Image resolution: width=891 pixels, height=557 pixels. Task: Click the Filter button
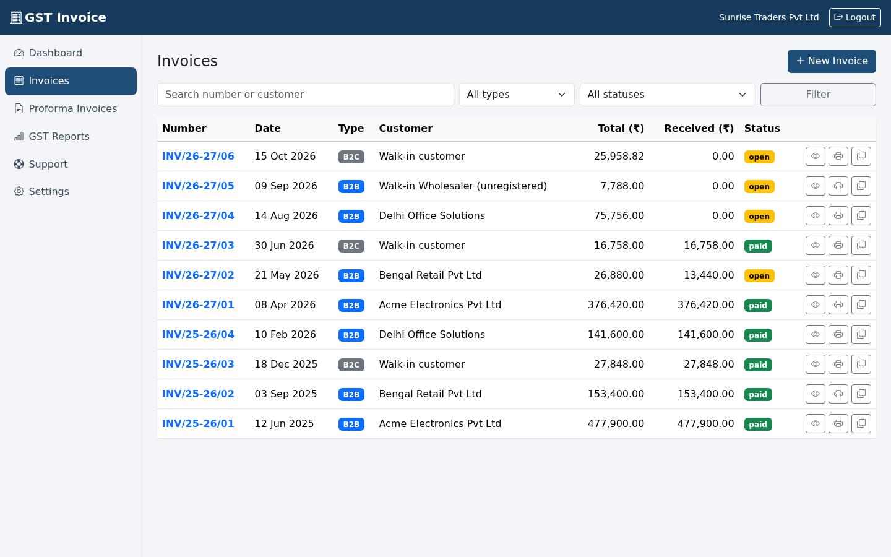818,95
